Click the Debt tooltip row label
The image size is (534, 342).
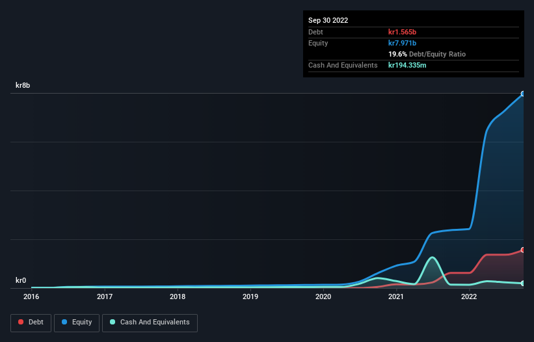click(x=315, y=32)
